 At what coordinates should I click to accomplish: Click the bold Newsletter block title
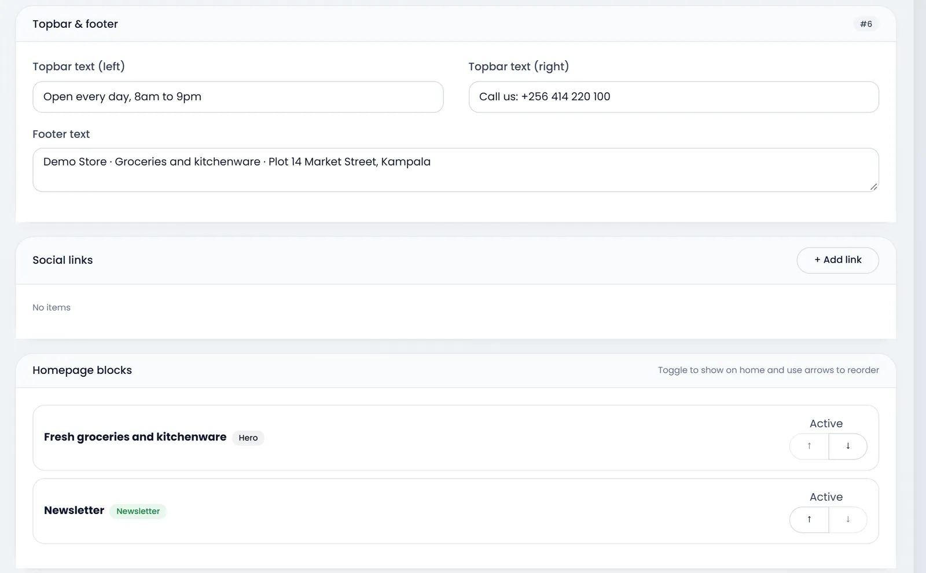coord(74,510)
